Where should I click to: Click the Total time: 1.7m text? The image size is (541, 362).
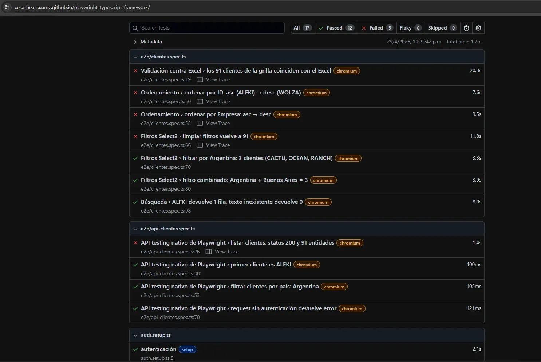coord(464,42)
